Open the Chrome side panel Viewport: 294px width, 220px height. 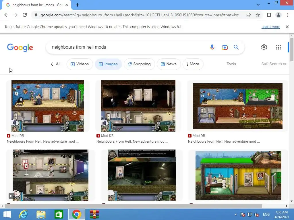(x=269, y=15)
